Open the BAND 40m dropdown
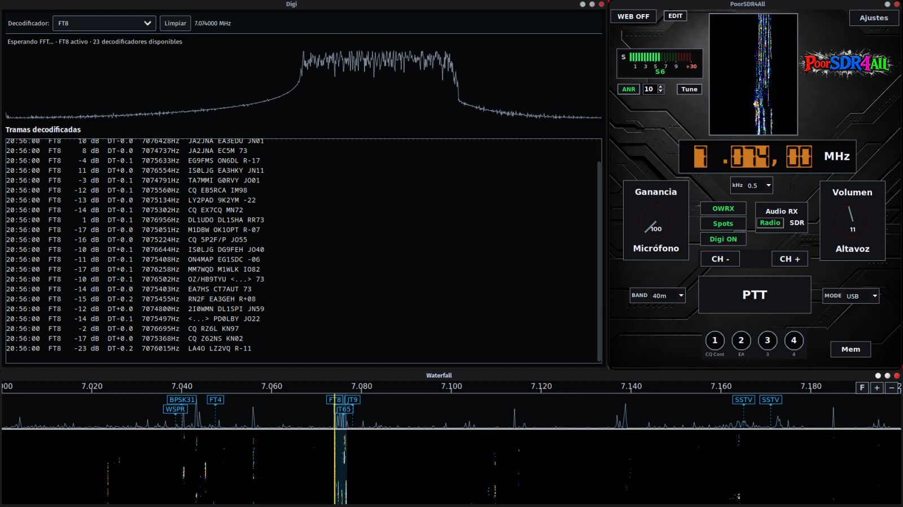This screenshot has width=903, height=507. pos(657,295)
